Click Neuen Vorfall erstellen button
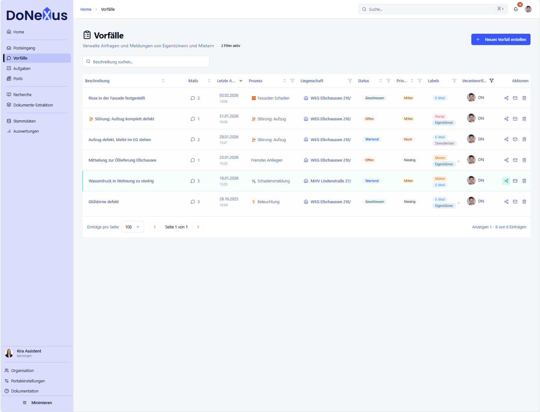The image size is (540, 412). [x=501, y=39]
